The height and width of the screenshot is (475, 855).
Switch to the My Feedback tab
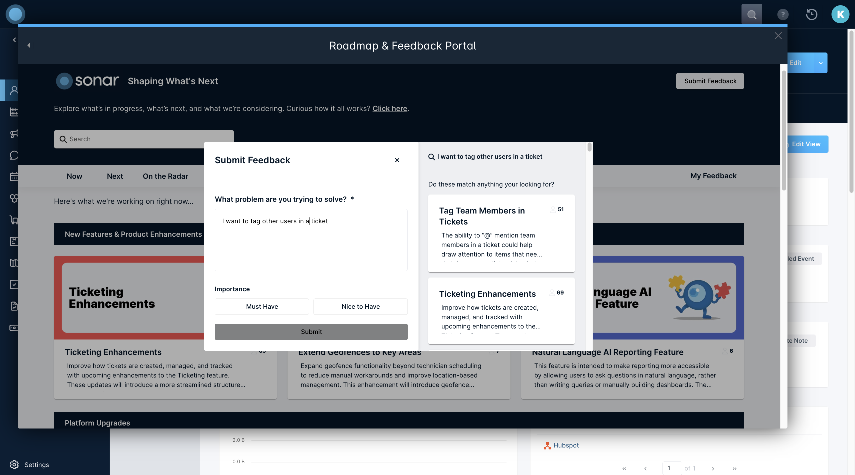(713, 176)
